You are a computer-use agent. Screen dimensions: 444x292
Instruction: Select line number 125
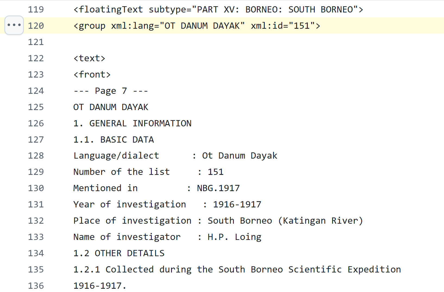(x=36, y=107)
